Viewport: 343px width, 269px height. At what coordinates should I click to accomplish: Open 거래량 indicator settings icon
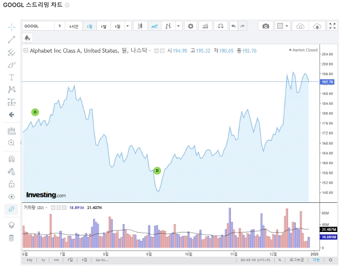[59, 207]
